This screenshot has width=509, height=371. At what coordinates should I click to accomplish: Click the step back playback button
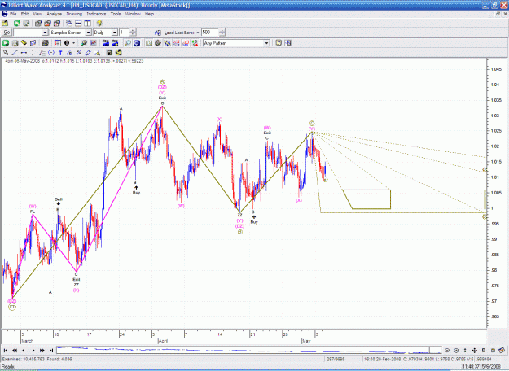coord(24,350)
